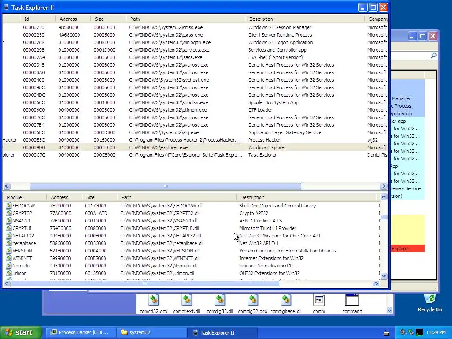Screen dimensions: 452x339
Task: Click the NETAPI32 module icon
Action: [9, 236]
